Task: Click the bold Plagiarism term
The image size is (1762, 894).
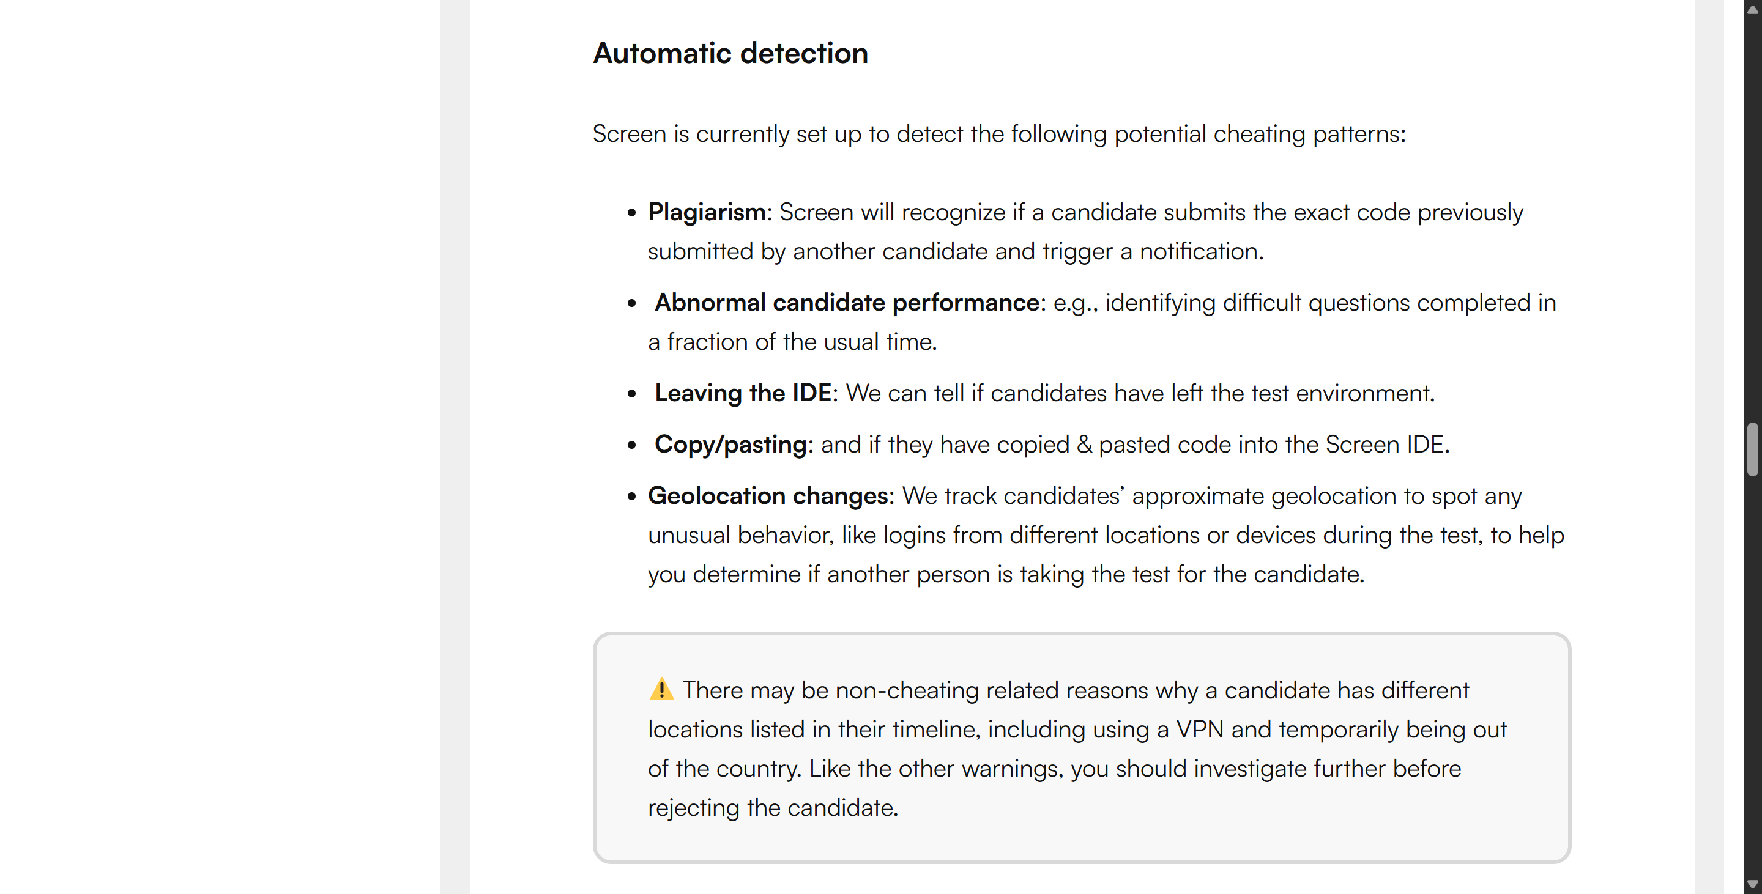Action: [x=707, y=212]
